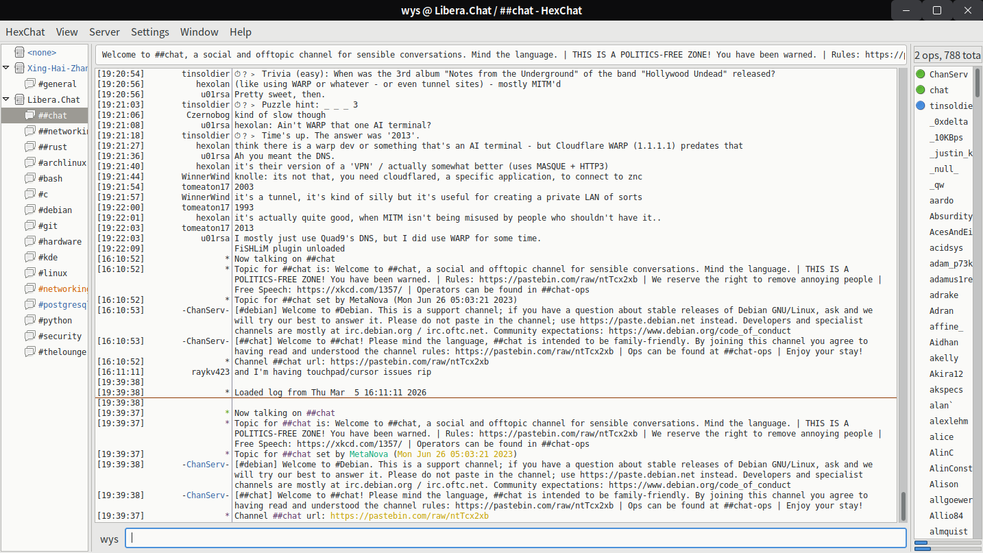
Task: Switch to the #archlinux channel
Action: point(62,162)
